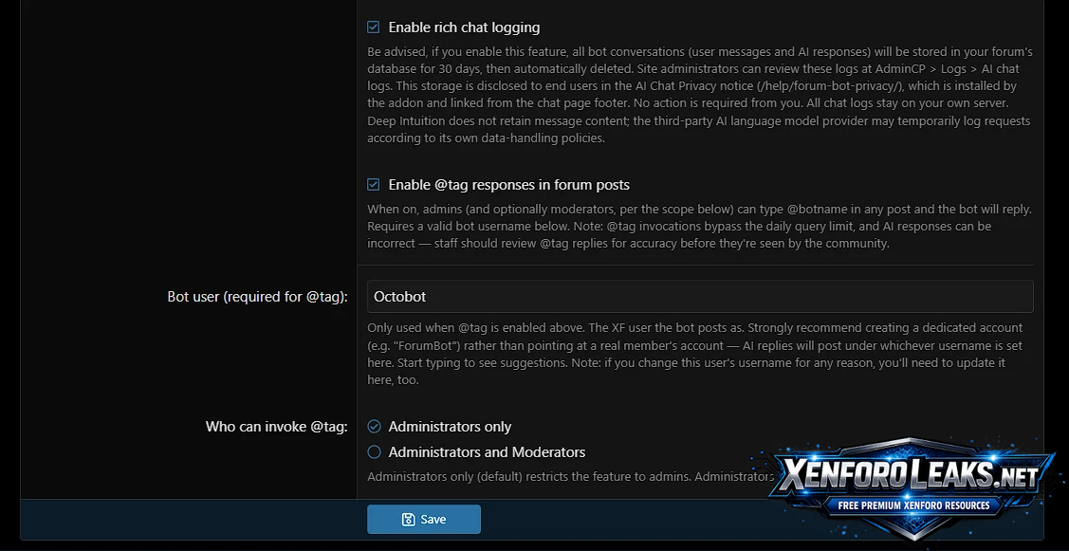Click the 'Administrators only (default) restricts' explanation
This screenshot has height=551, width=1069.
[x=570, y=476]
